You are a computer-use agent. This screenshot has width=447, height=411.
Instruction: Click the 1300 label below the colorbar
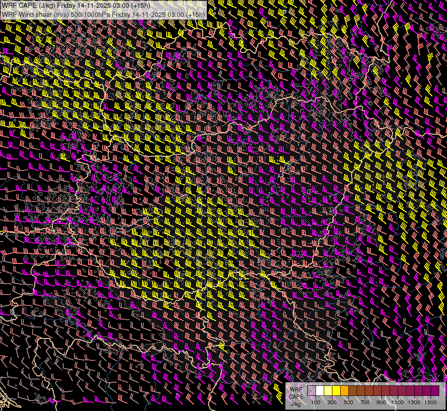(x=414, y=402)
